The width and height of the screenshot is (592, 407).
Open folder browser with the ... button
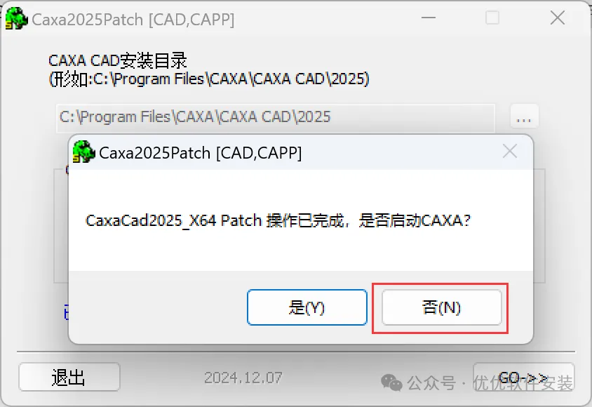[x=524, y=117]
